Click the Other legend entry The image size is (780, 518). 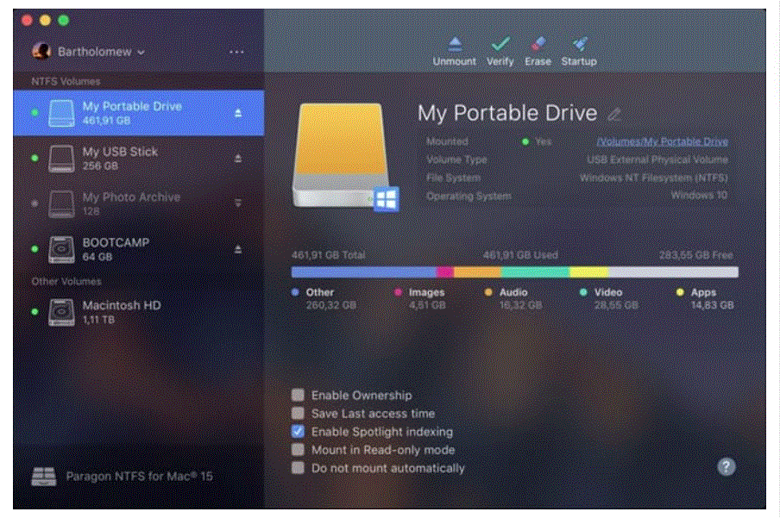324,298
